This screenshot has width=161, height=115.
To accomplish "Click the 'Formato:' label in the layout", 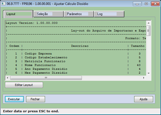I will pyautogui.click(x=133, y=38).
